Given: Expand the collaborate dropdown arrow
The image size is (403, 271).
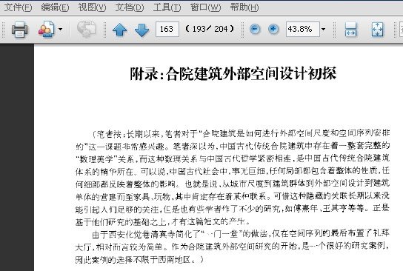Looking at the screenshot, I should 61,29.
